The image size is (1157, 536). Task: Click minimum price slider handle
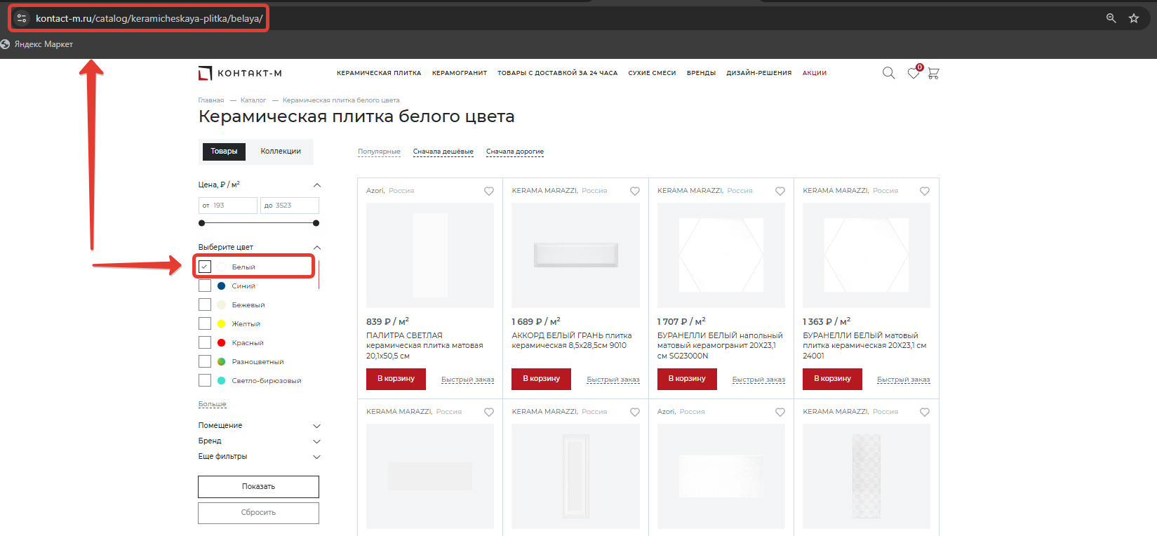(x=202, y=223)
